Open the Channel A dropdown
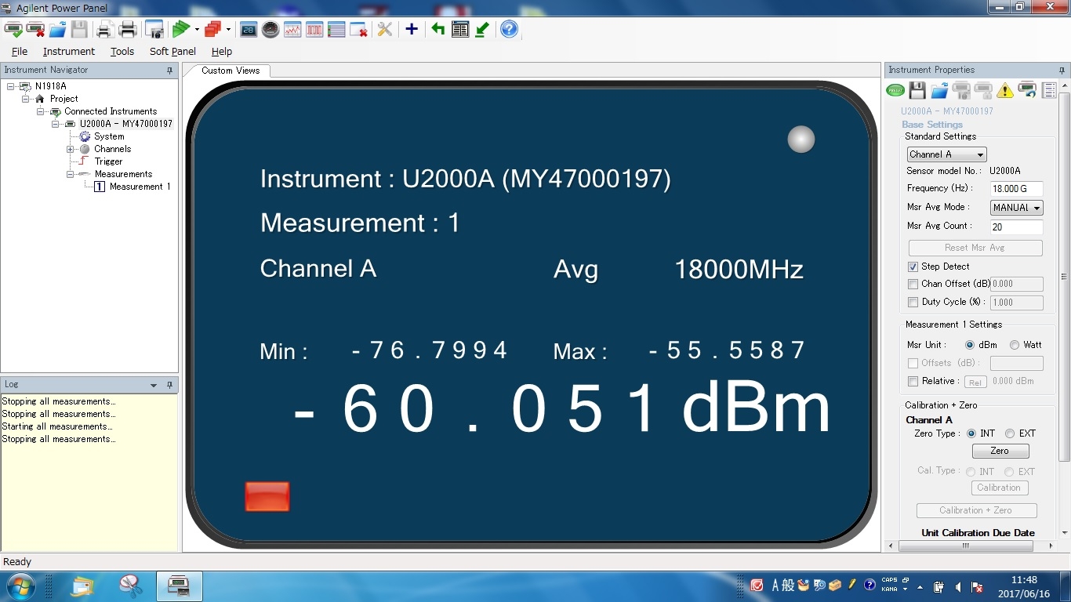Screen dimensions: 1071x602 (x=946, y=154)
